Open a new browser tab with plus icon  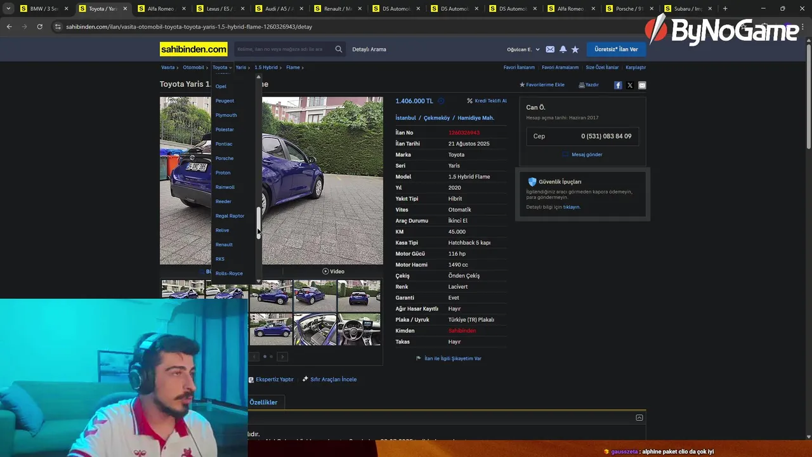725,9
